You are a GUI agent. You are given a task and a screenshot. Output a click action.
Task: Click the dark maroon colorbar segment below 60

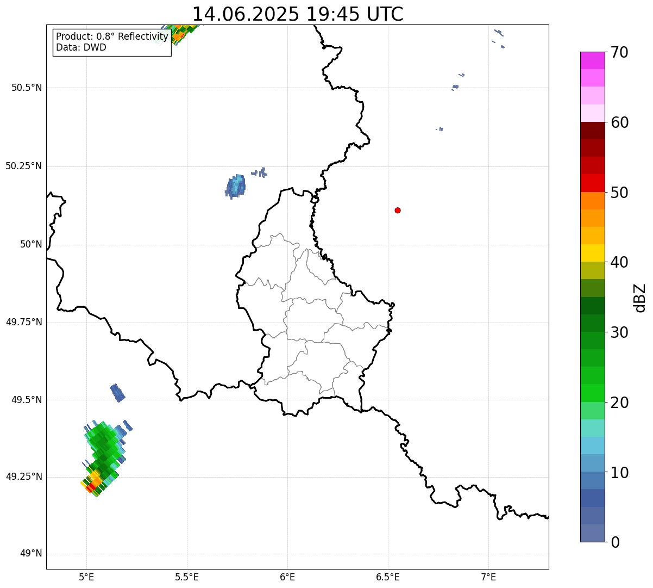coord(592,131)
